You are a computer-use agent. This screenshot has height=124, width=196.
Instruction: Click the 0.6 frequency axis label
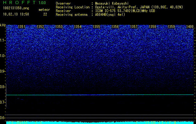coord(2,118)
